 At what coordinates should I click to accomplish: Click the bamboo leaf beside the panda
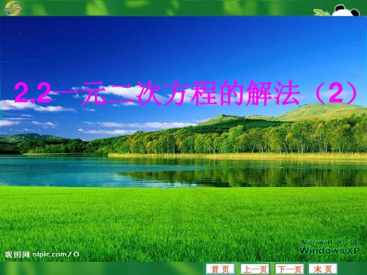(x=322, y=12)
